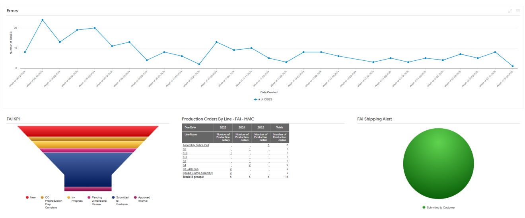Select the peak data point on Errors line
Image resolution: width=525 pixels, height=218 pixels.
pos(43,20)
